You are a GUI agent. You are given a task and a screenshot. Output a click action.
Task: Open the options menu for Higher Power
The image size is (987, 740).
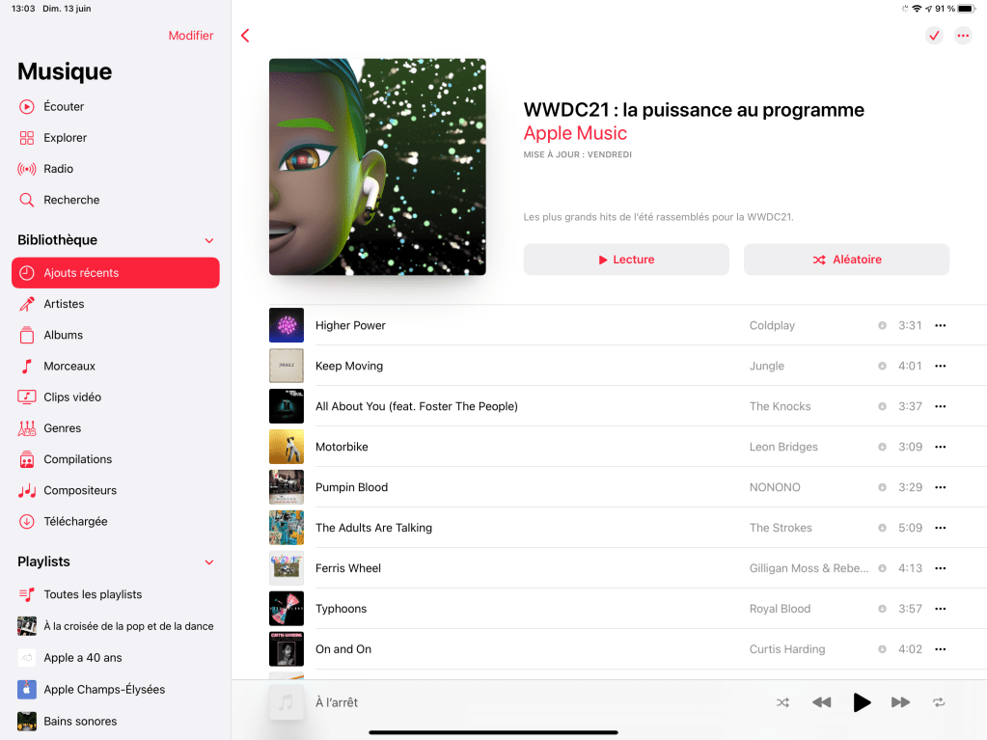coord(941,325)
